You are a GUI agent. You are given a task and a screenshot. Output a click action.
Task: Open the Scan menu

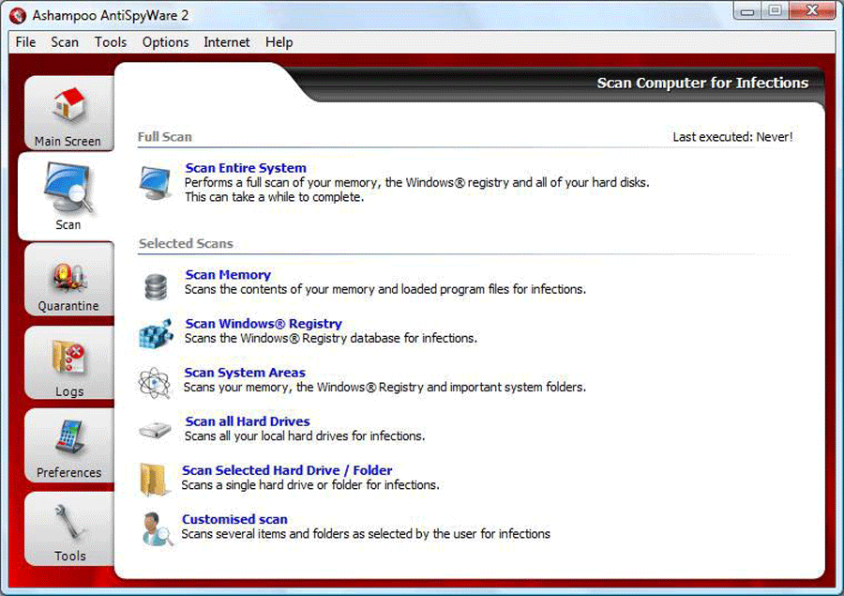(x=65, y=42)
